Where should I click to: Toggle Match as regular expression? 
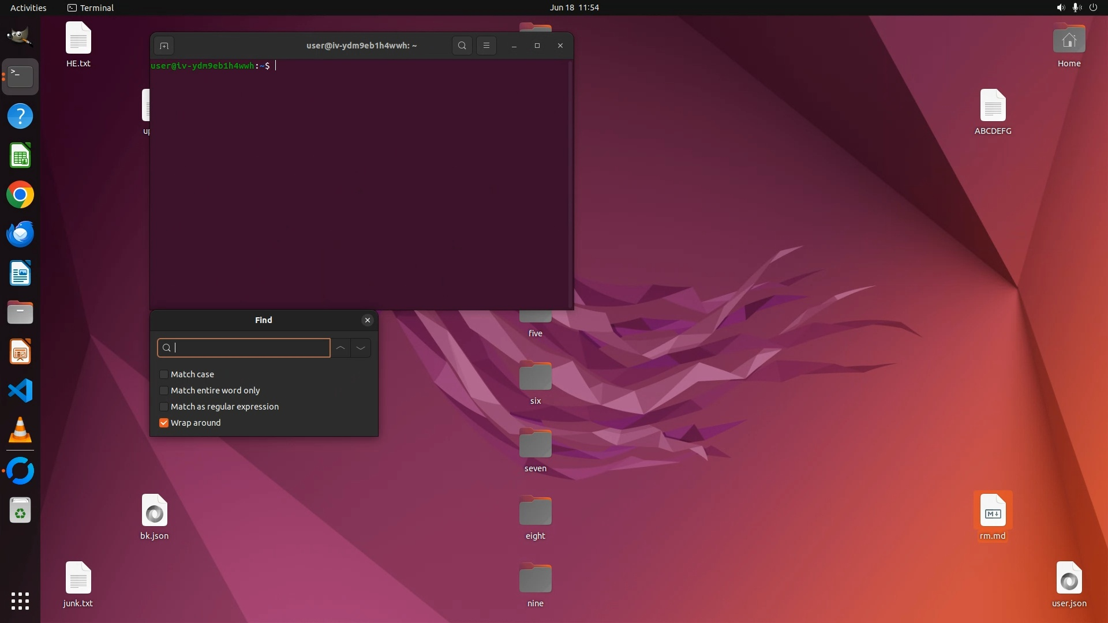[x=164, y=407]
